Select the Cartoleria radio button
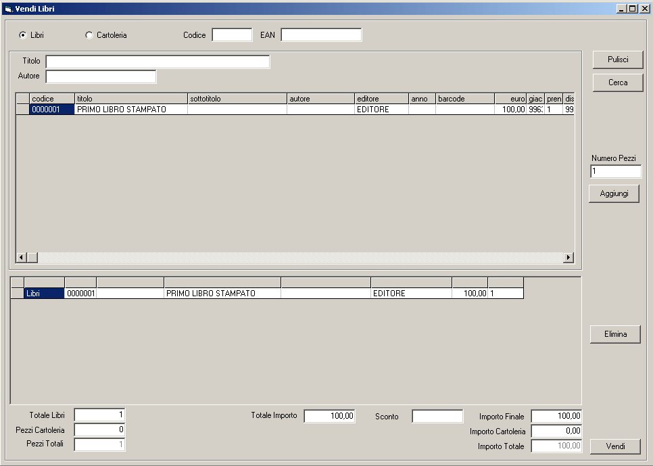 [89, 35]
